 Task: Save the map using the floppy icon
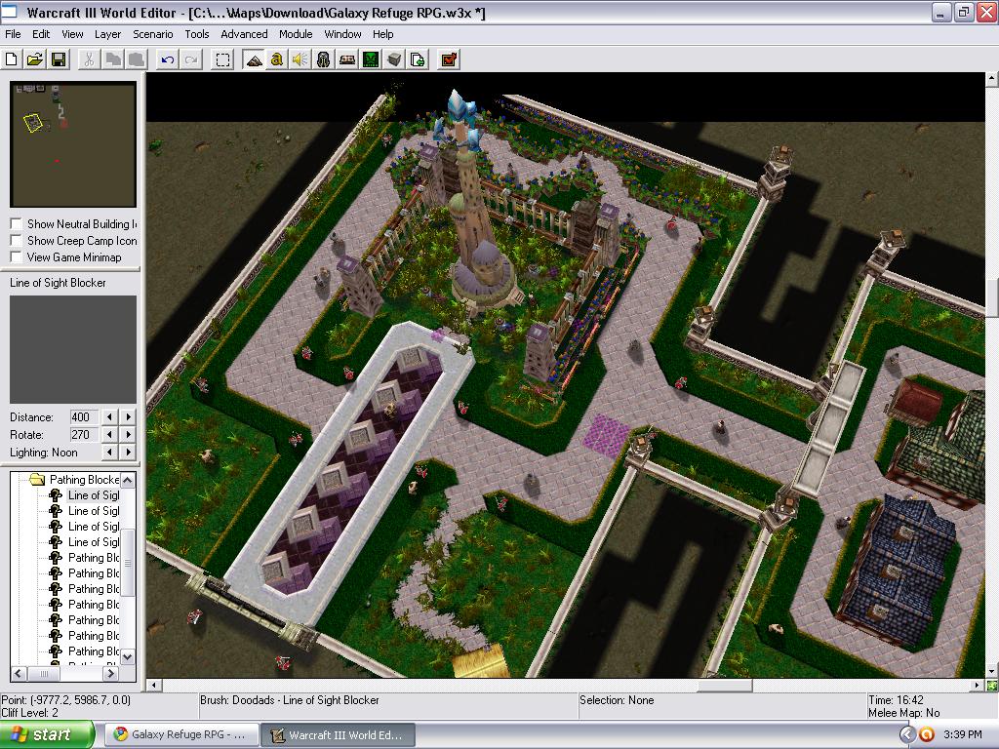tap(59, 59)
